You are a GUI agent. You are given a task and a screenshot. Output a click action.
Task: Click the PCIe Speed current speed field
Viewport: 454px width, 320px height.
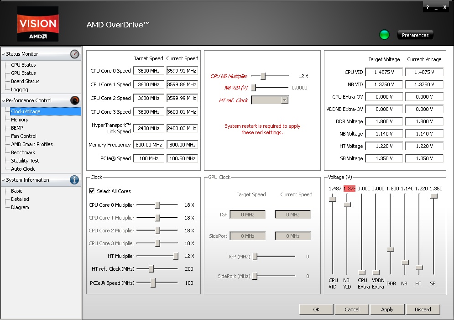click(182, 158)
